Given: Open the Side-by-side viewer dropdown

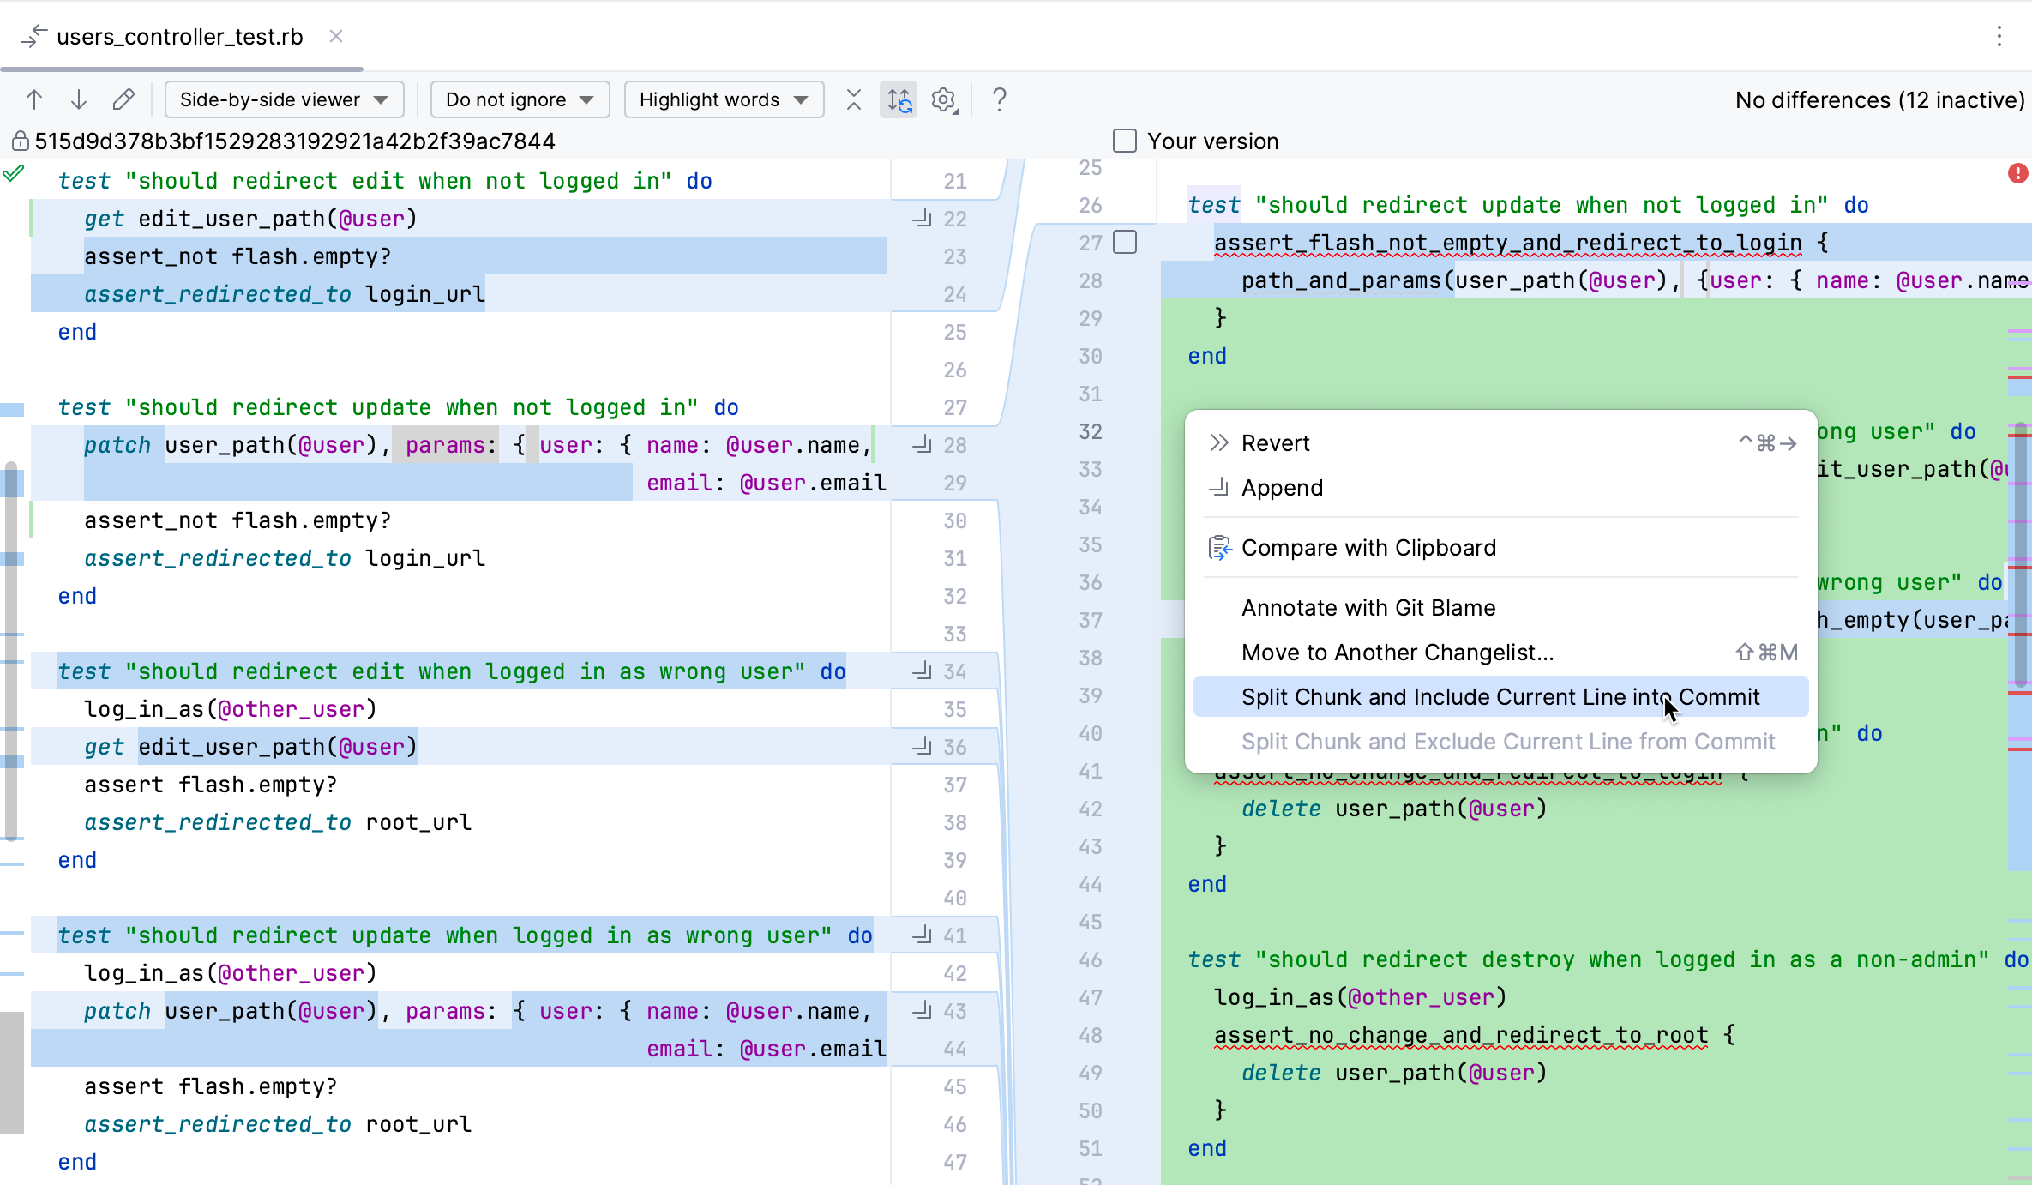Looking at the screenshot, I should coord(284,99).
